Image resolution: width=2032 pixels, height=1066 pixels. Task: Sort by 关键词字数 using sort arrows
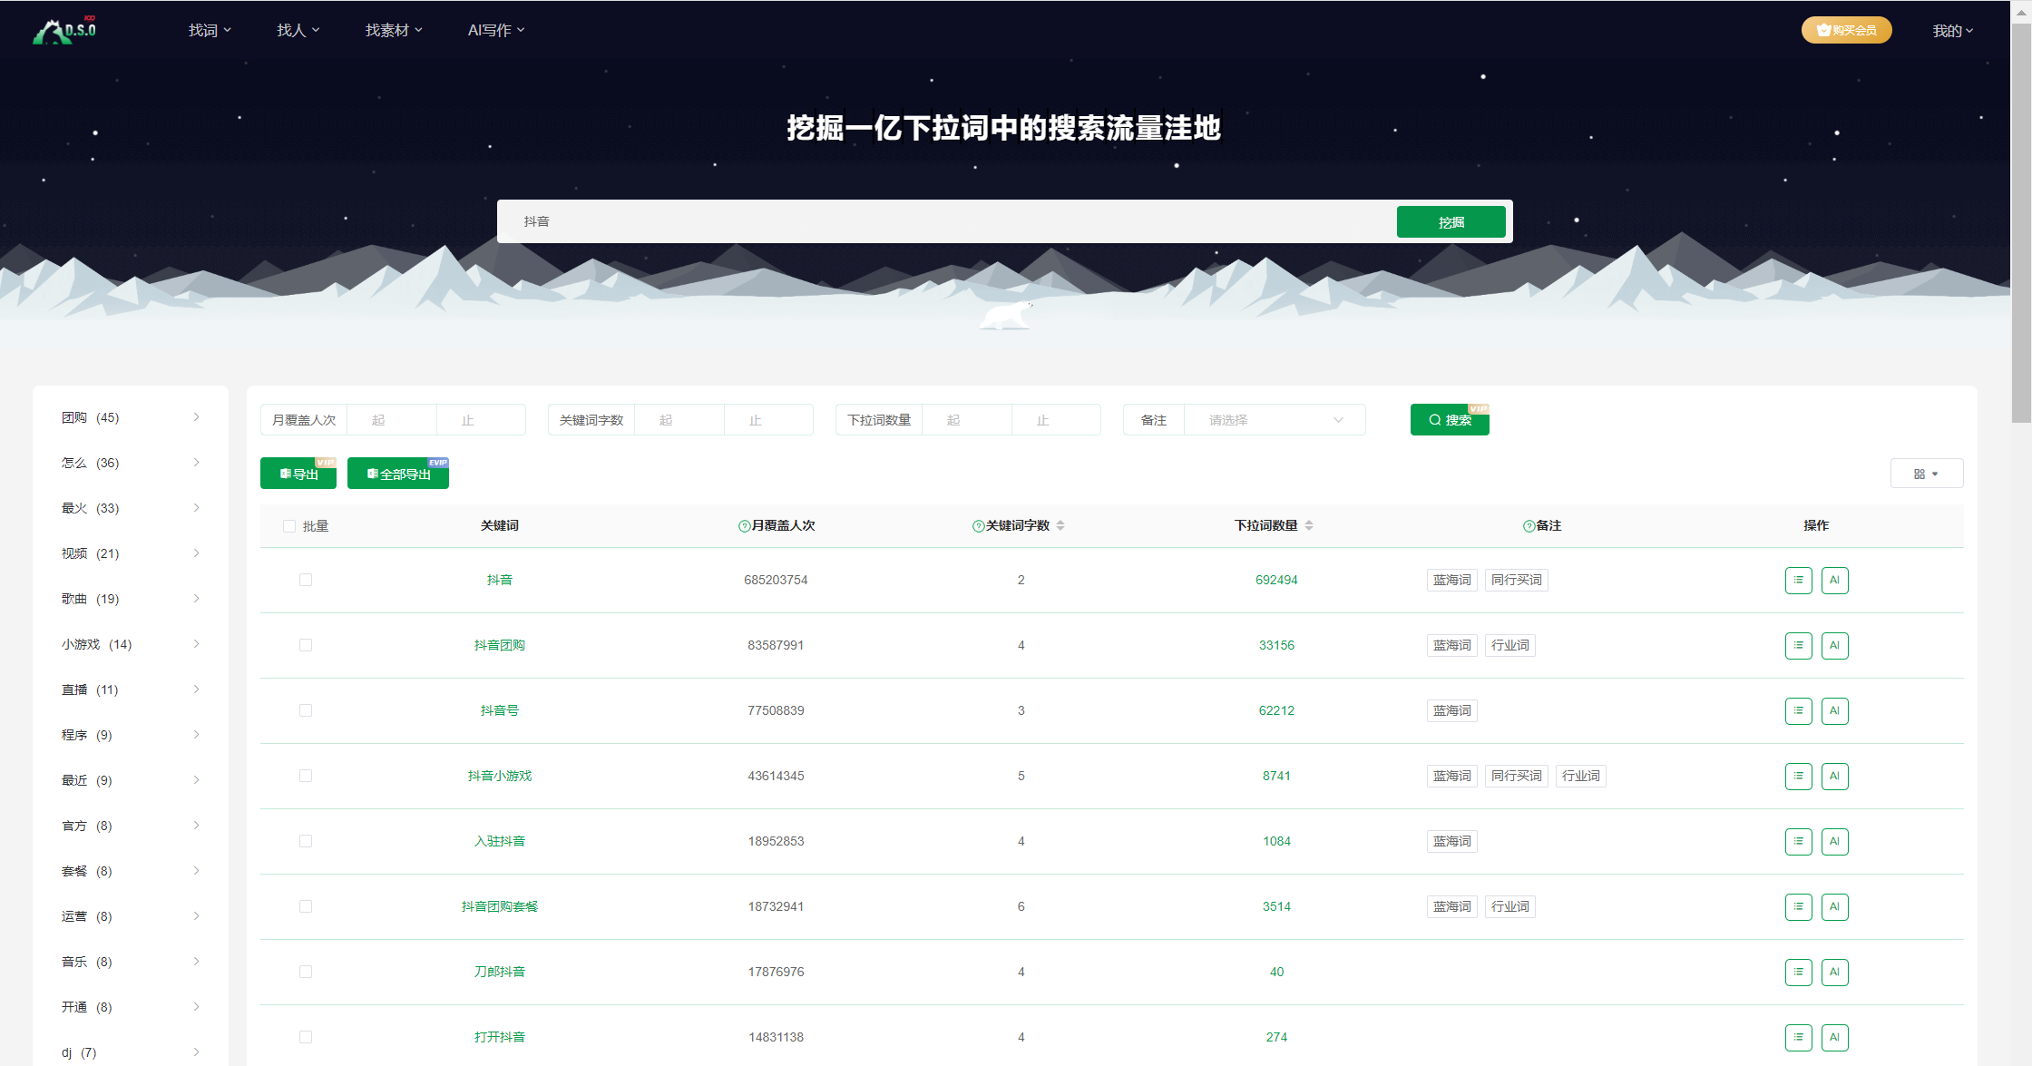(x=1060, y=525)
